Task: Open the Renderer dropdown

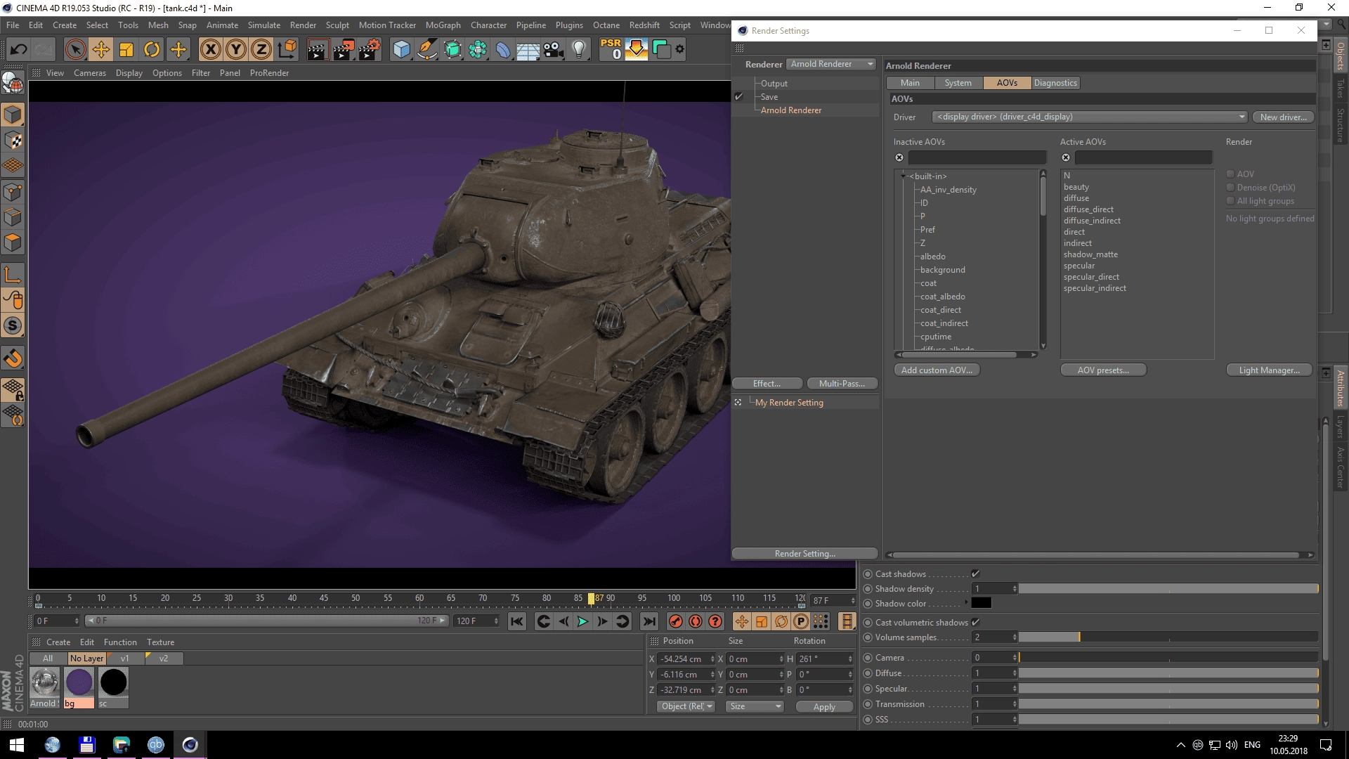Action: coord(831,64)
